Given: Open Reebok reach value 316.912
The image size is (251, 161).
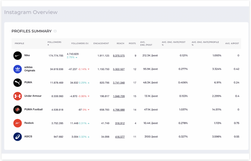Looking at the screenshot, I should pyautogui.click(x=120, y=123).
